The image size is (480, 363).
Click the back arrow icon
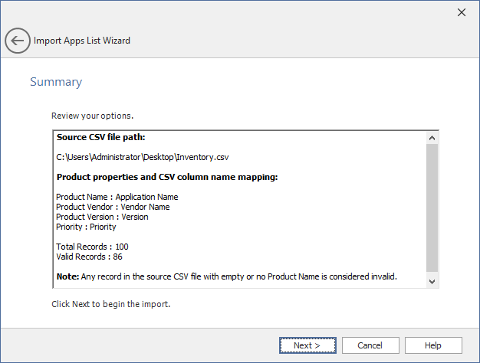[x=18, y=41]
